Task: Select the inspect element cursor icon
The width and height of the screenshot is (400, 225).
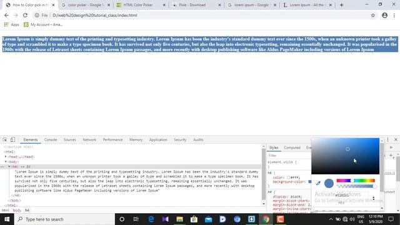Action: click(x=5, y=139)
